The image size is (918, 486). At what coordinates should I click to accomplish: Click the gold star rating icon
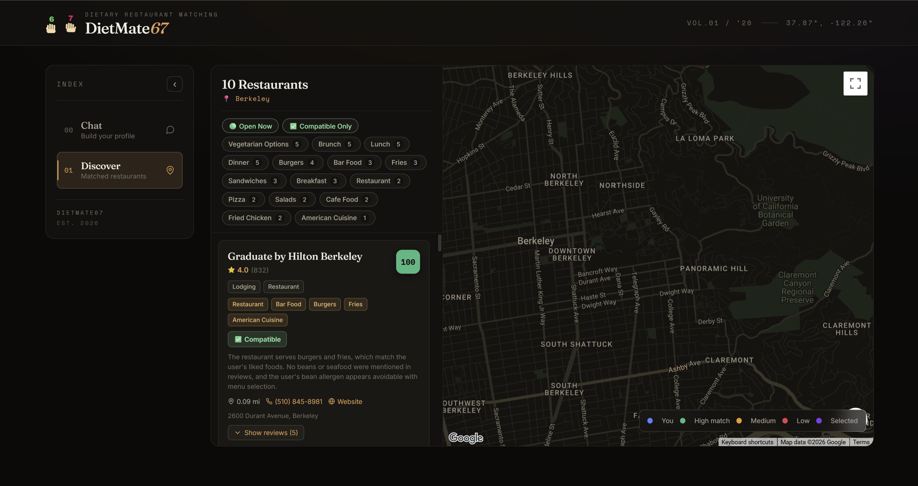tap(231, 270)
